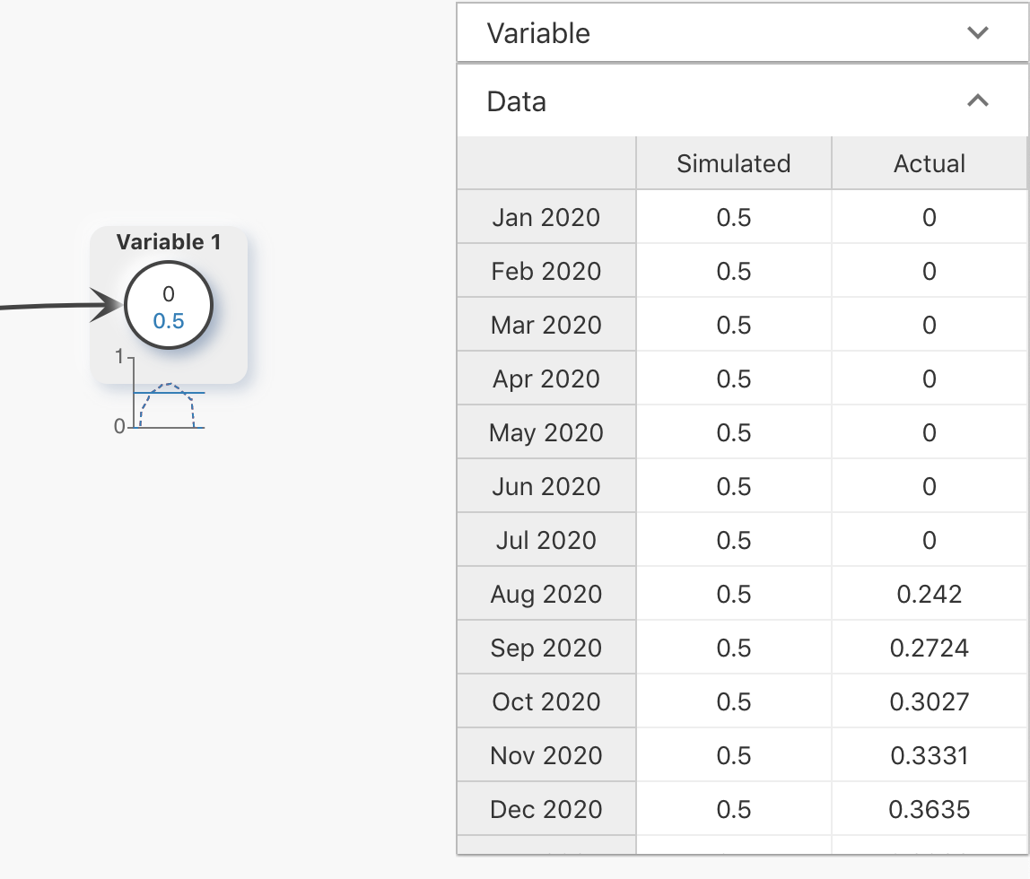This screenshot has width=1030, height=879.
Task: Click the Actual cell for Jan 2020
Action: tap(929, 217)
